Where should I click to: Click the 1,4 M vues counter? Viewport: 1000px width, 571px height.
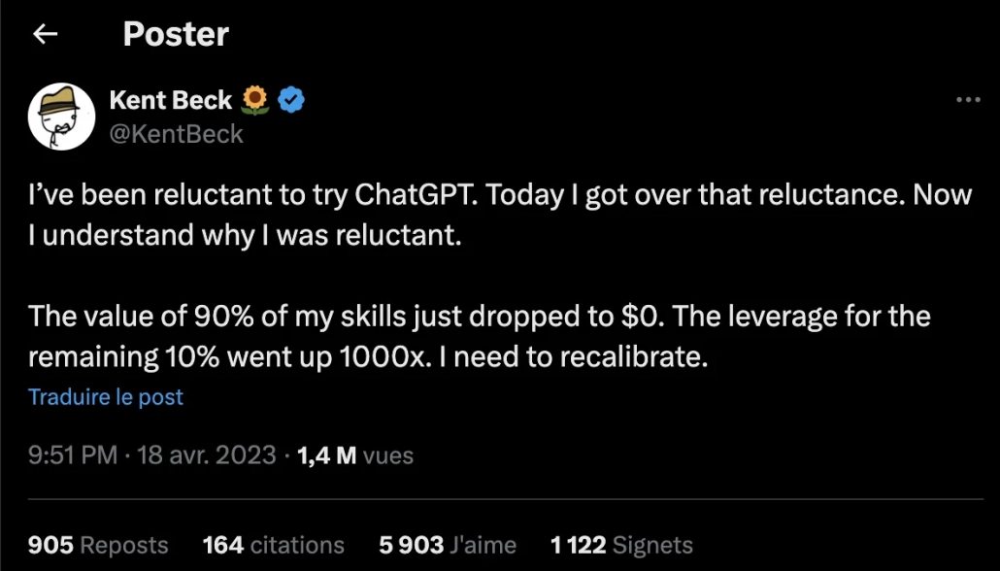[x=355, y=454]
